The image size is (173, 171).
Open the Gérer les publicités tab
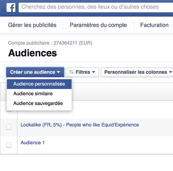[x=32, y=25]
